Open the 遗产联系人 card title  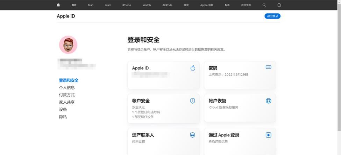143,135
